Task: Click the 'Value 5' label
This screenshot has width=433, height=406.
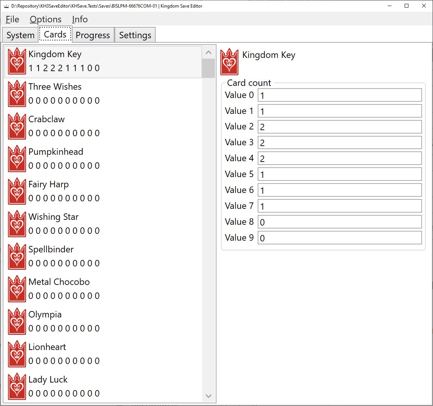Action: tap(240, 174)
